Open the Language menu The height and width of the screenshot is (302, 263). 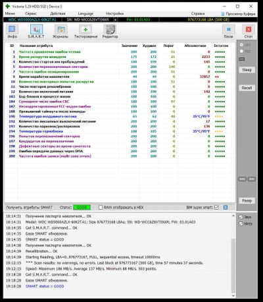85,14
